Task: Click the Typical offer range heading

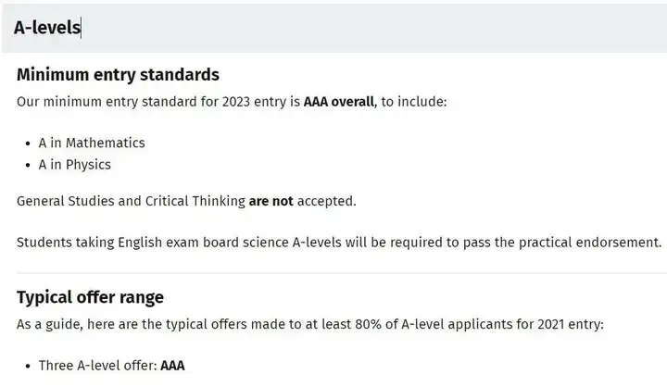Action: (90, 297)
